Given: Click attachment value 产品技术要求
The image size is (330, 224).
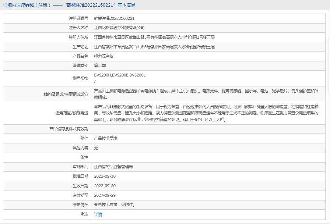Looking at the screenshot, I should pyautogui.click(x=106, y=138).
